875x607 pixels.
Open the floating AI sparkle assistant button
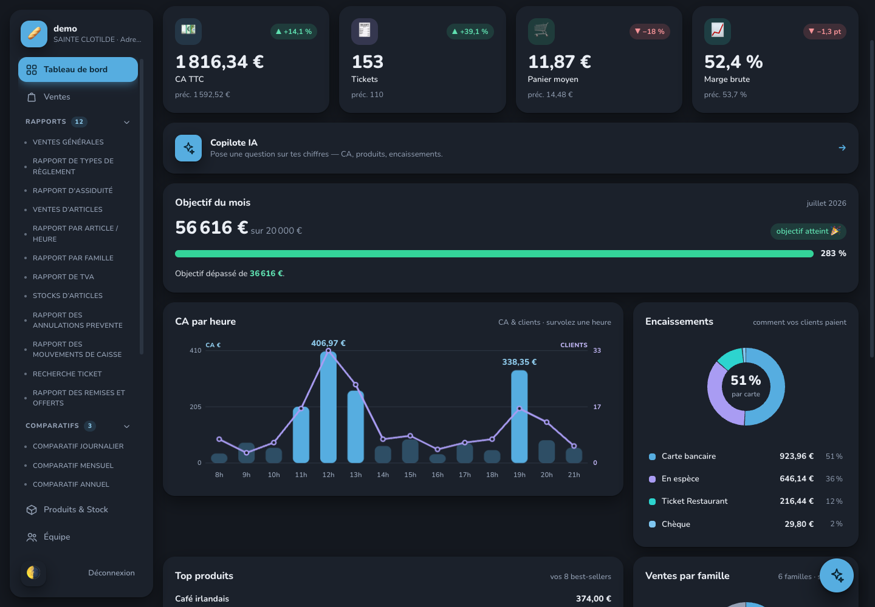pos(837,575)
